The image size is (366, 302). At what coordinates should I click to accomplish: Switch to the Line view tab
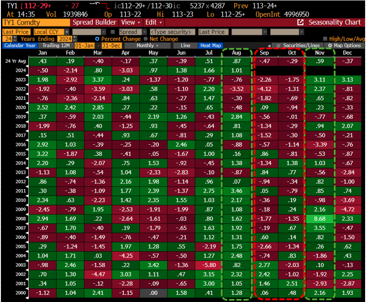(x=185, y=46)
